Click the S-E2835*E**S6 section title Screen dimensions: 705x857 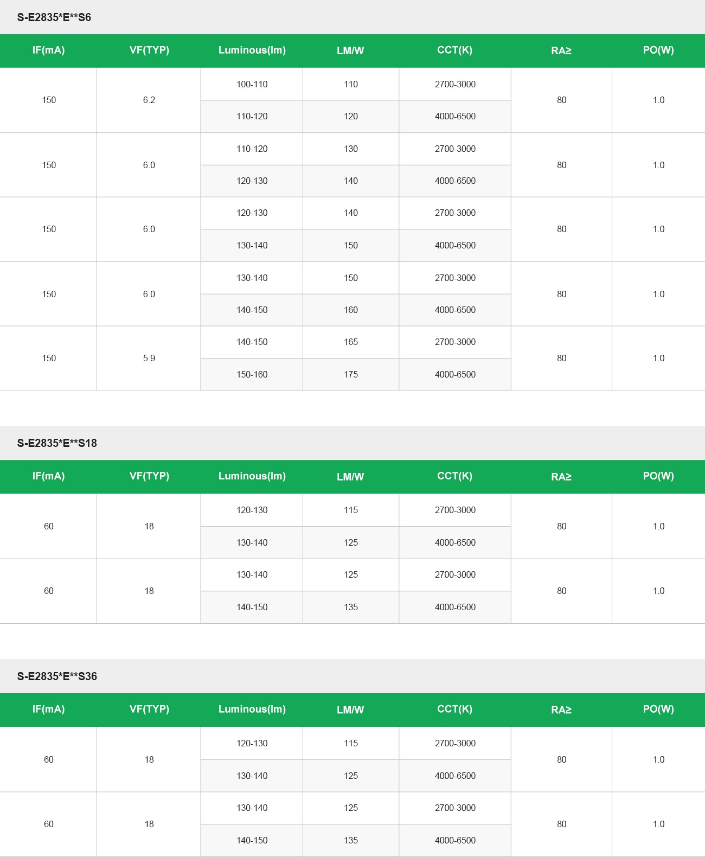(x=54, y=17)
